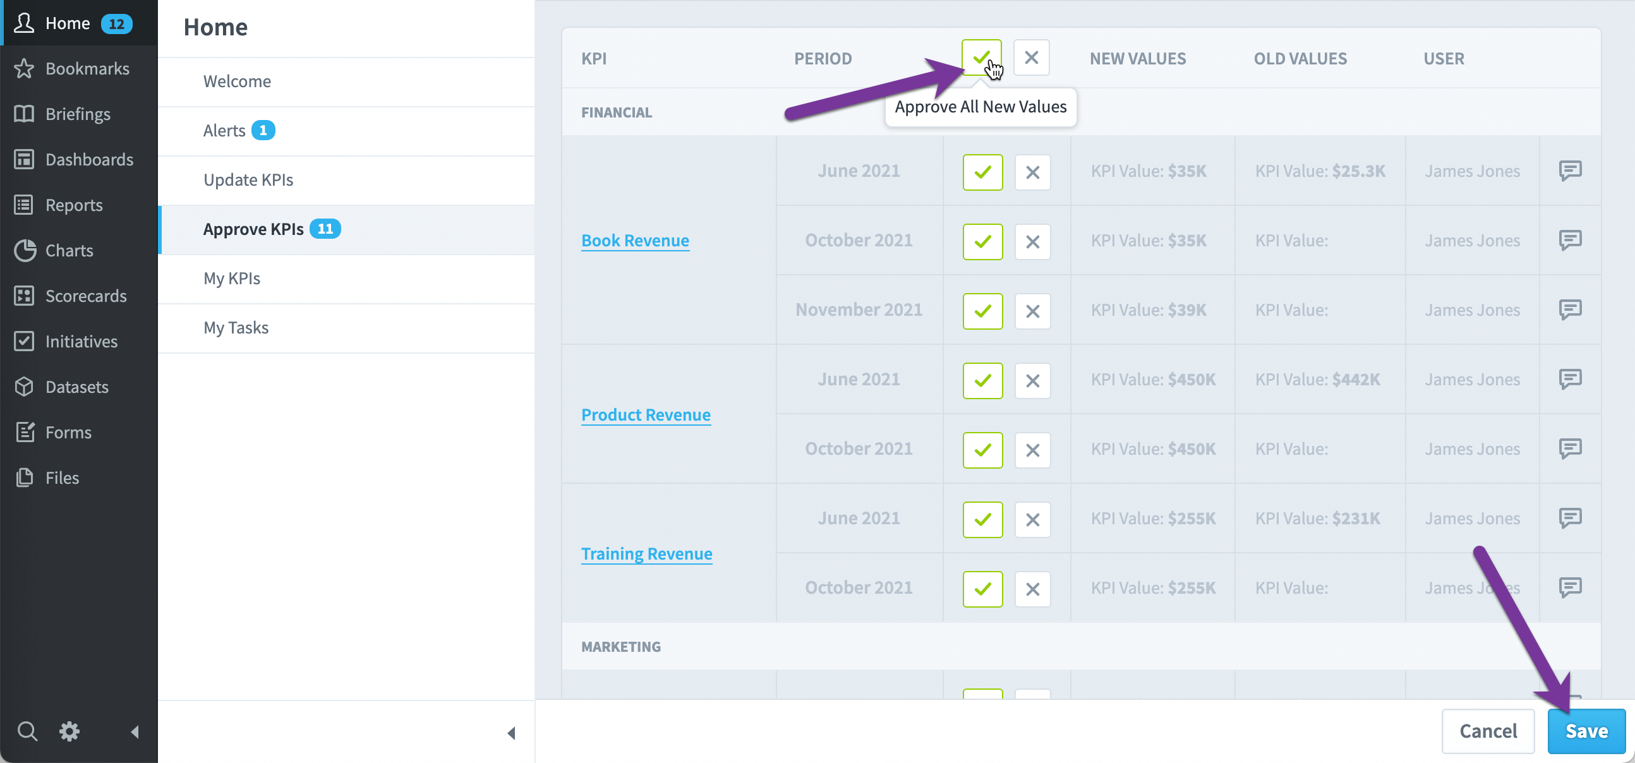
Task: Reject all new values with header X
Action: coord(1032,57)
